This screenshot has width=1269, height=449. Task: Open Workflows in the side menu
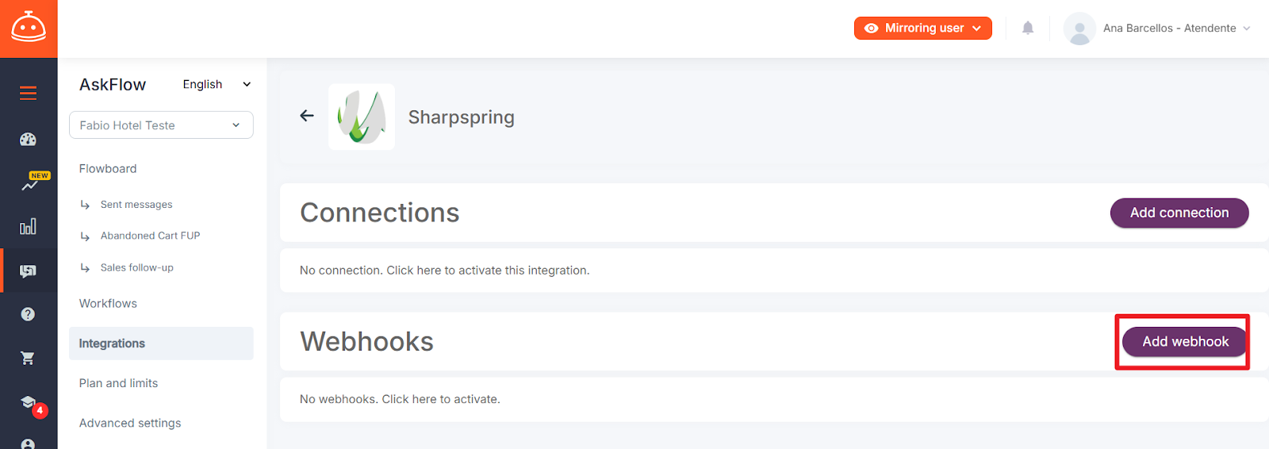[x=108, y=304]
